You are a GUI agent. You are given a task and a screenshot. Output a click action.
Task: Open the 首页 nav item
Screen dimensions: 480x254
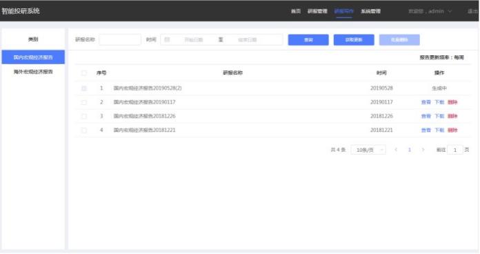(x=296, y=11)
